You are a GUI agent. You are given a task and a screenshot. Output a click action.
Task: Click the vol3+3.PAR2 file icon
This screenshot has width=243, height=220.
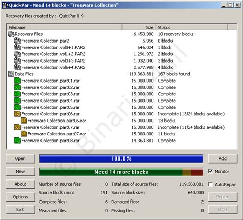pos(17,61)
